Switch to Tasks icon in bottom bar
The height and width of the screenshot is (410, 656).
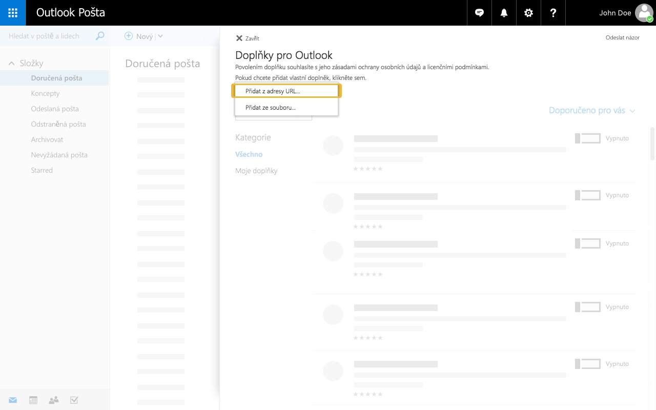pos(74,400)
